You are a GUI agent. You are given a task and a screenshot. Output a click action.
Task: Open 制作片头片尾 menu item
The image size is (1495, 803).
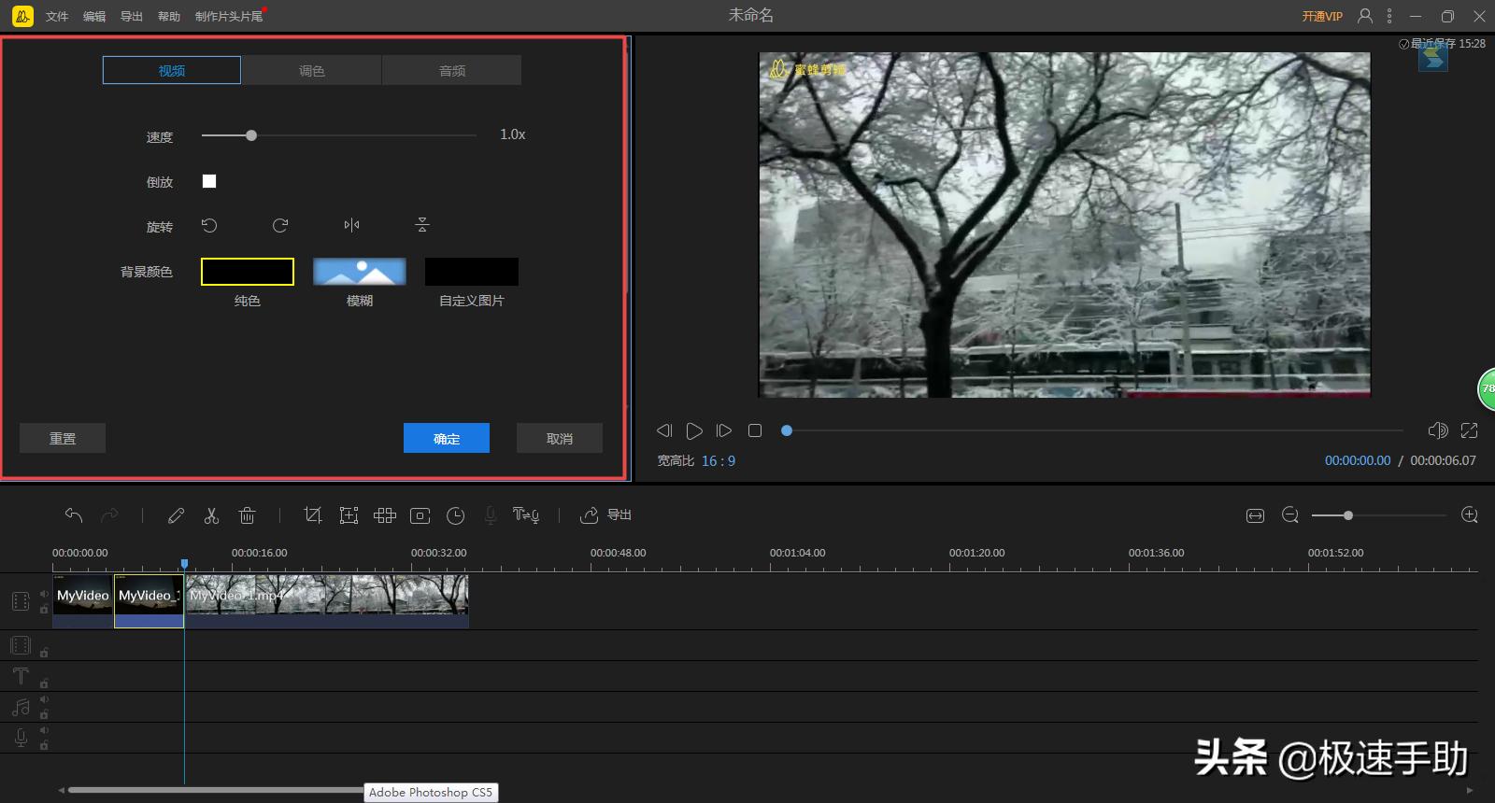[229, 17]
